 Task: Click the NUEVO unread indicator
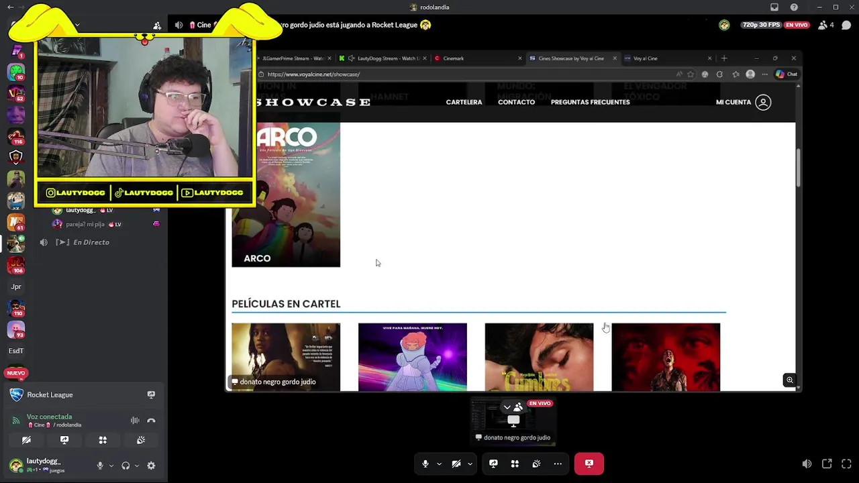coord(16,373)
